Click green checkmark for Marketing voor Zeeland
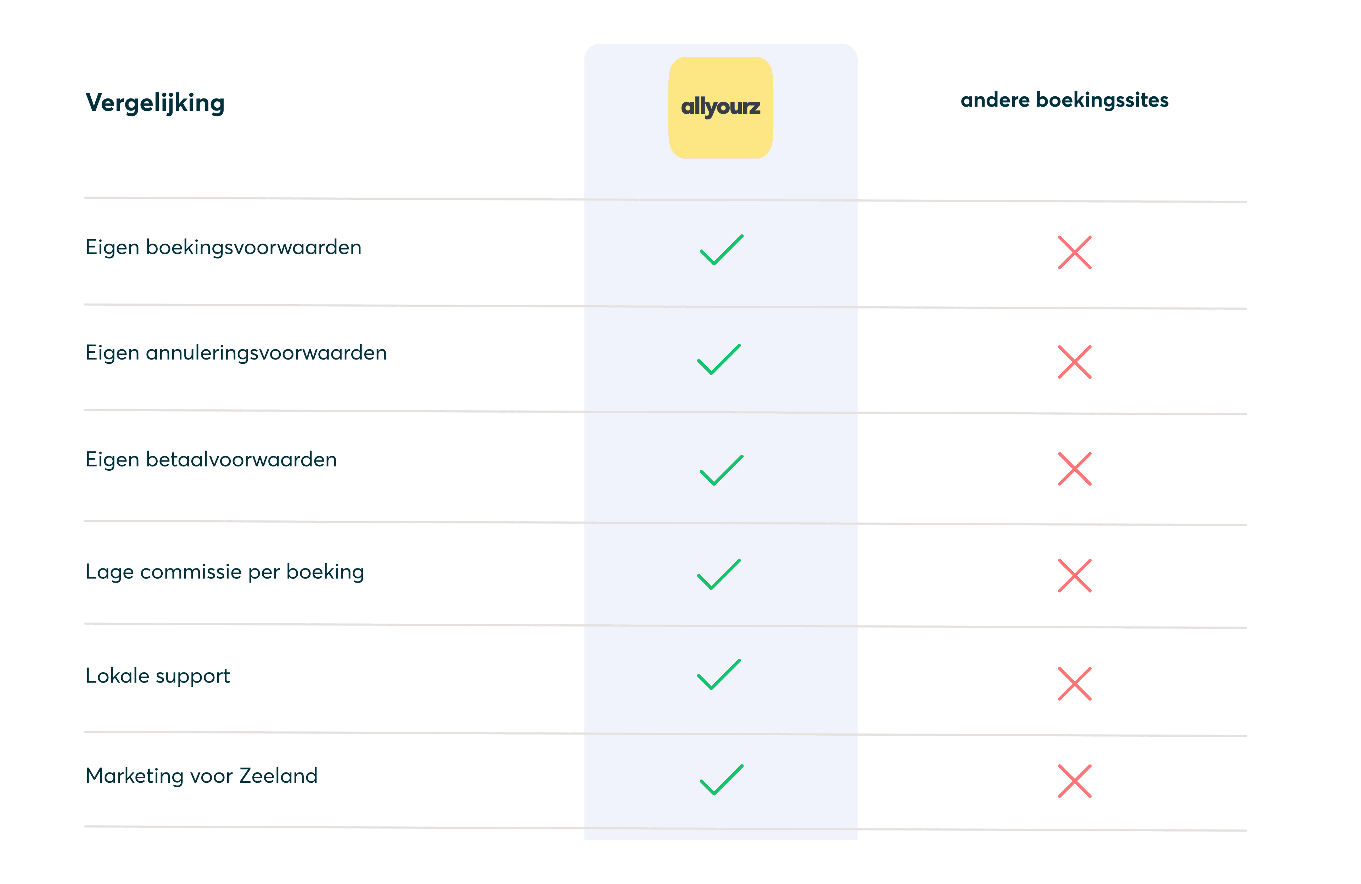Screen dimensions: 1361x884 (721, 780)
